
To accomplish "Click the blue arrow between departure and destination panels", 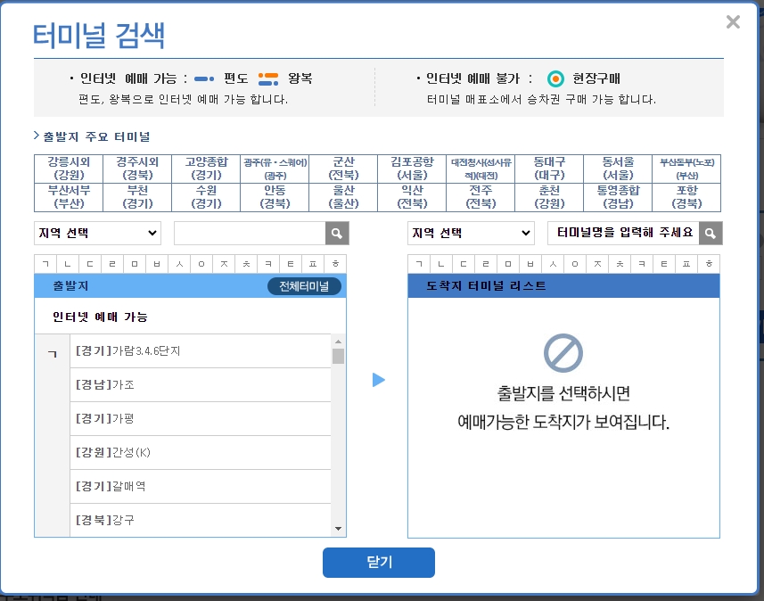I will [379, 378].
